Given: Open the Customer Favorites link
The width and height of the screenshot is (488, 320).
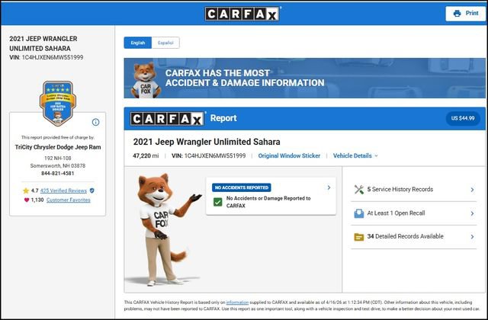Looking at the screenshot, I should click(68, 200).
